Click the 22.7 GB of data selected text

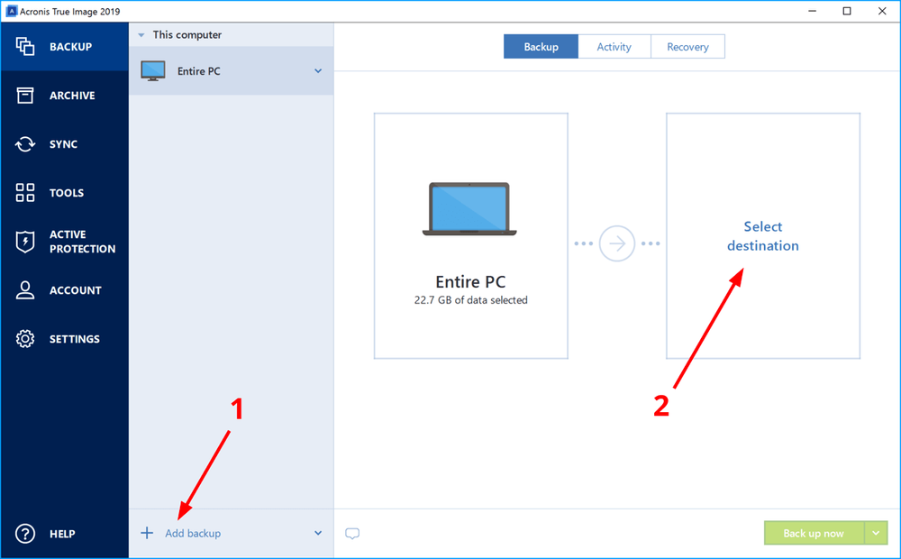pyautogui.click(x=470, y=300)
